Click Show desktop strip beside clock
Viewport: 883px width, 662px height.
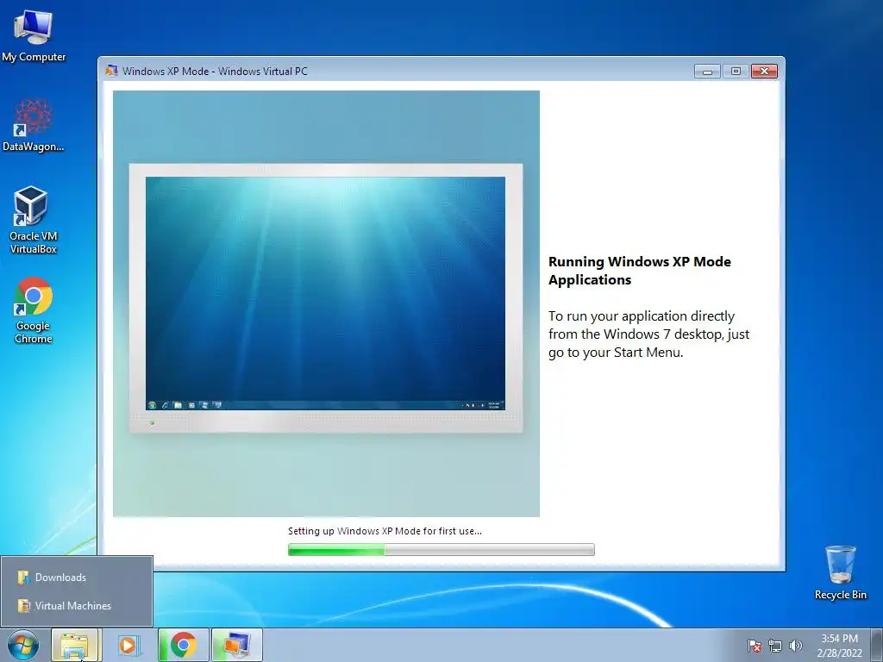pyautogui.click(x=876, y=645)
